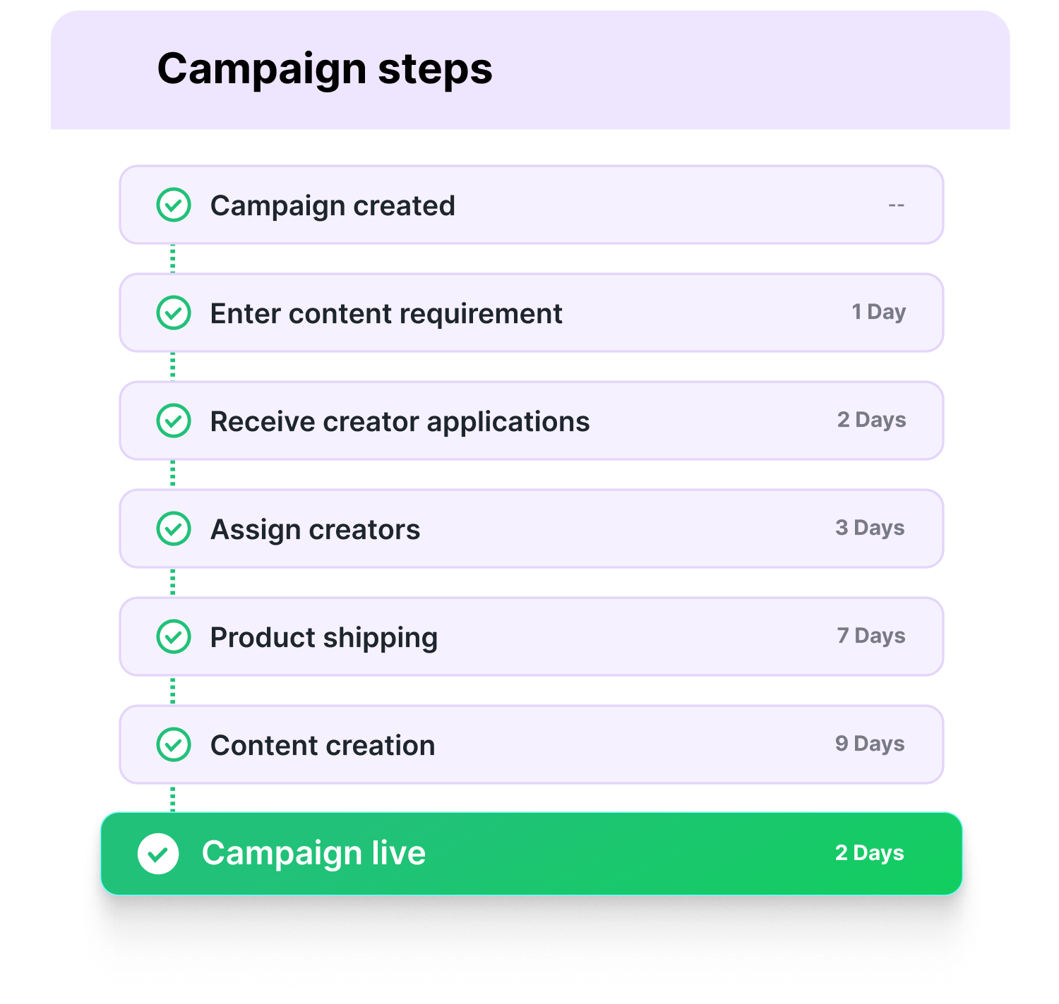Open the Campaign created step
Screen dimensions: 1059x1004
[x=333, y=206]
